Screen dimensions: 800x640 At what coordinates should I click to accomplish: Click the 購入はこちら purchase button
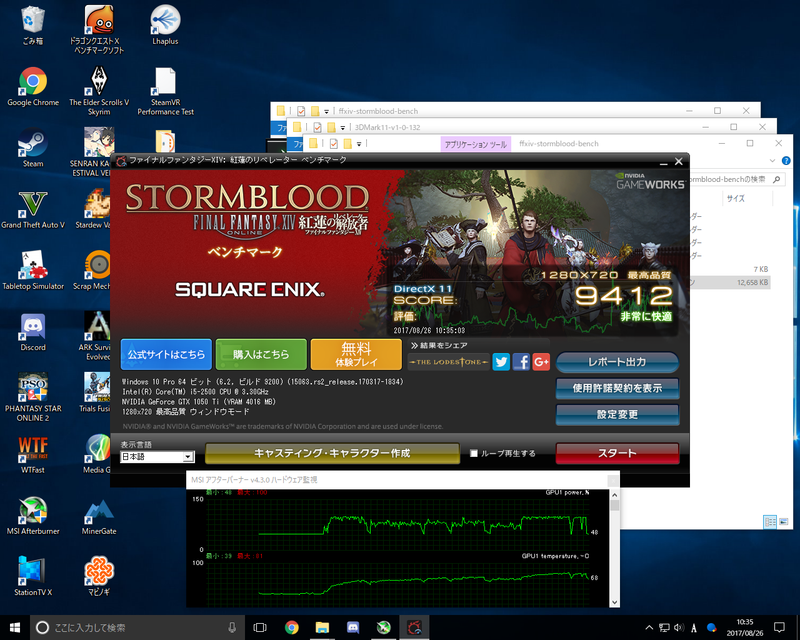261,354
